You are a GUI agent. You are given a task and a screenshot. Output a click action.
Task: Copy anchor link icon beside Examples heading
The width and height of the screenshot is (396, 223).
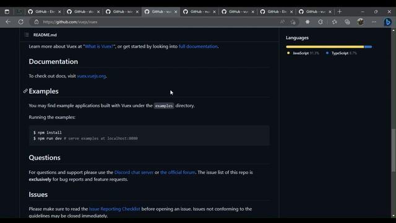(x=25, y=91)
